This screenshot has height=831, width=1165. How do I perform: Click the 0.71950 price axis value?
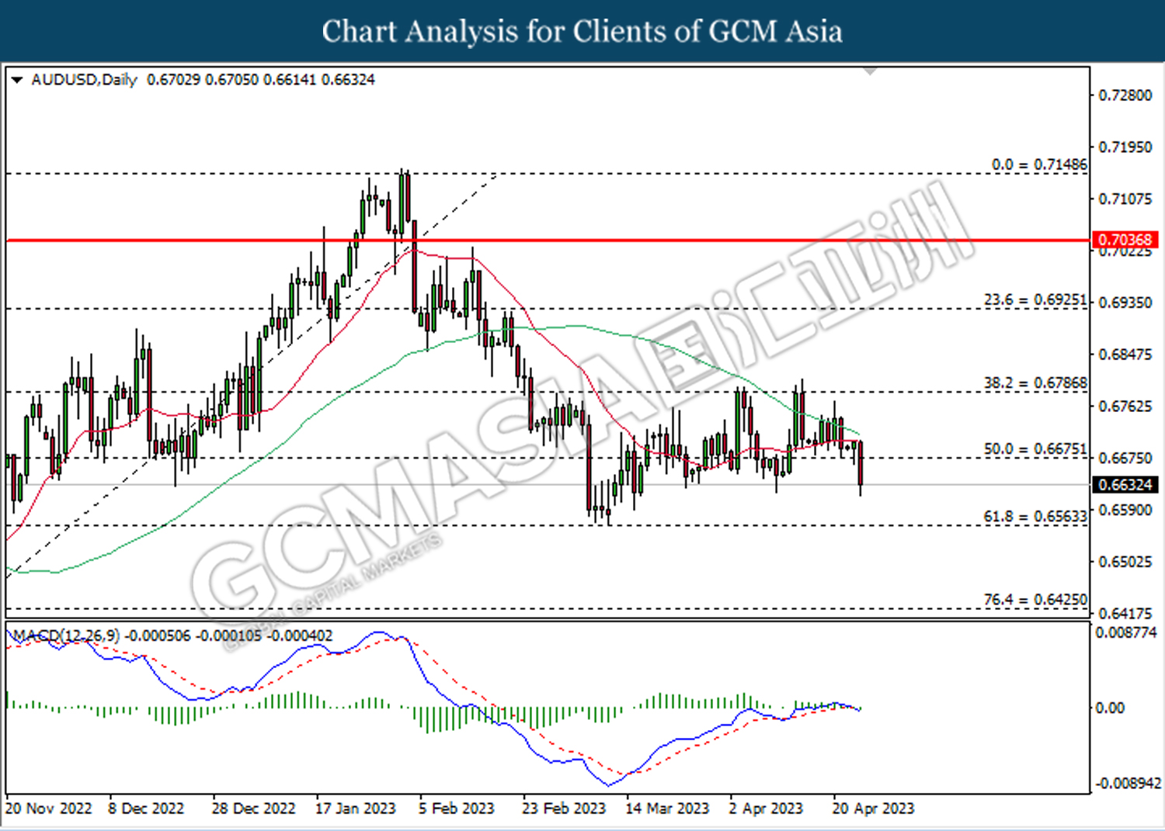click(1125, 147)
